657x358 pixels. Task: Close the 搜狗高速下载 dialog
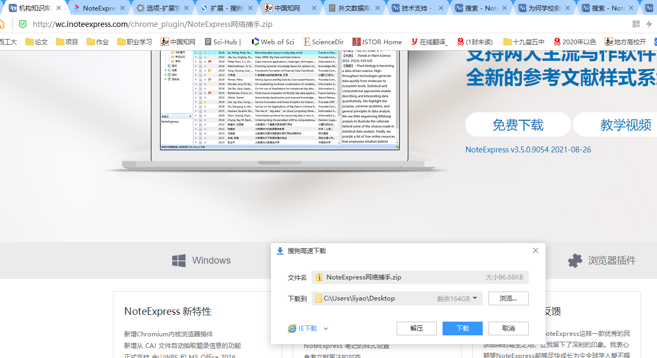point(536,250)
